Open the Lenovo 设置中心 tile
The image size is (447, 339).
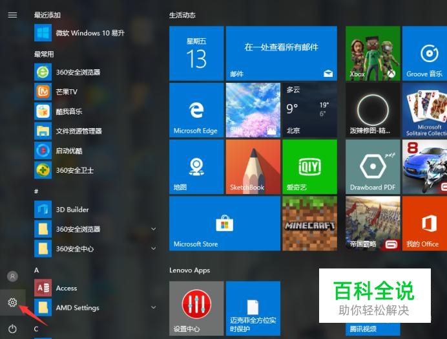coord(196,308)
